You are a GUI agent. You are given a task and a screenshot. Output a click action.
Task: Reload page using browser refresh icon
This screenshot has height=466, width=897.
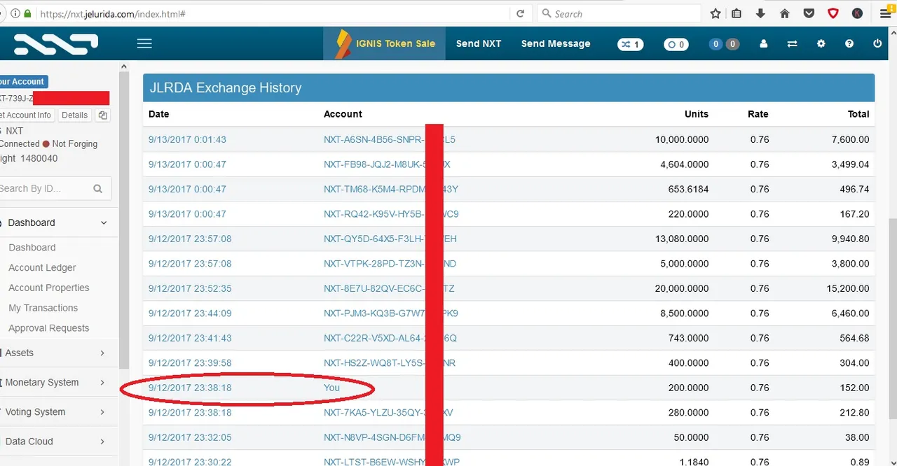(x=520, y=13)
